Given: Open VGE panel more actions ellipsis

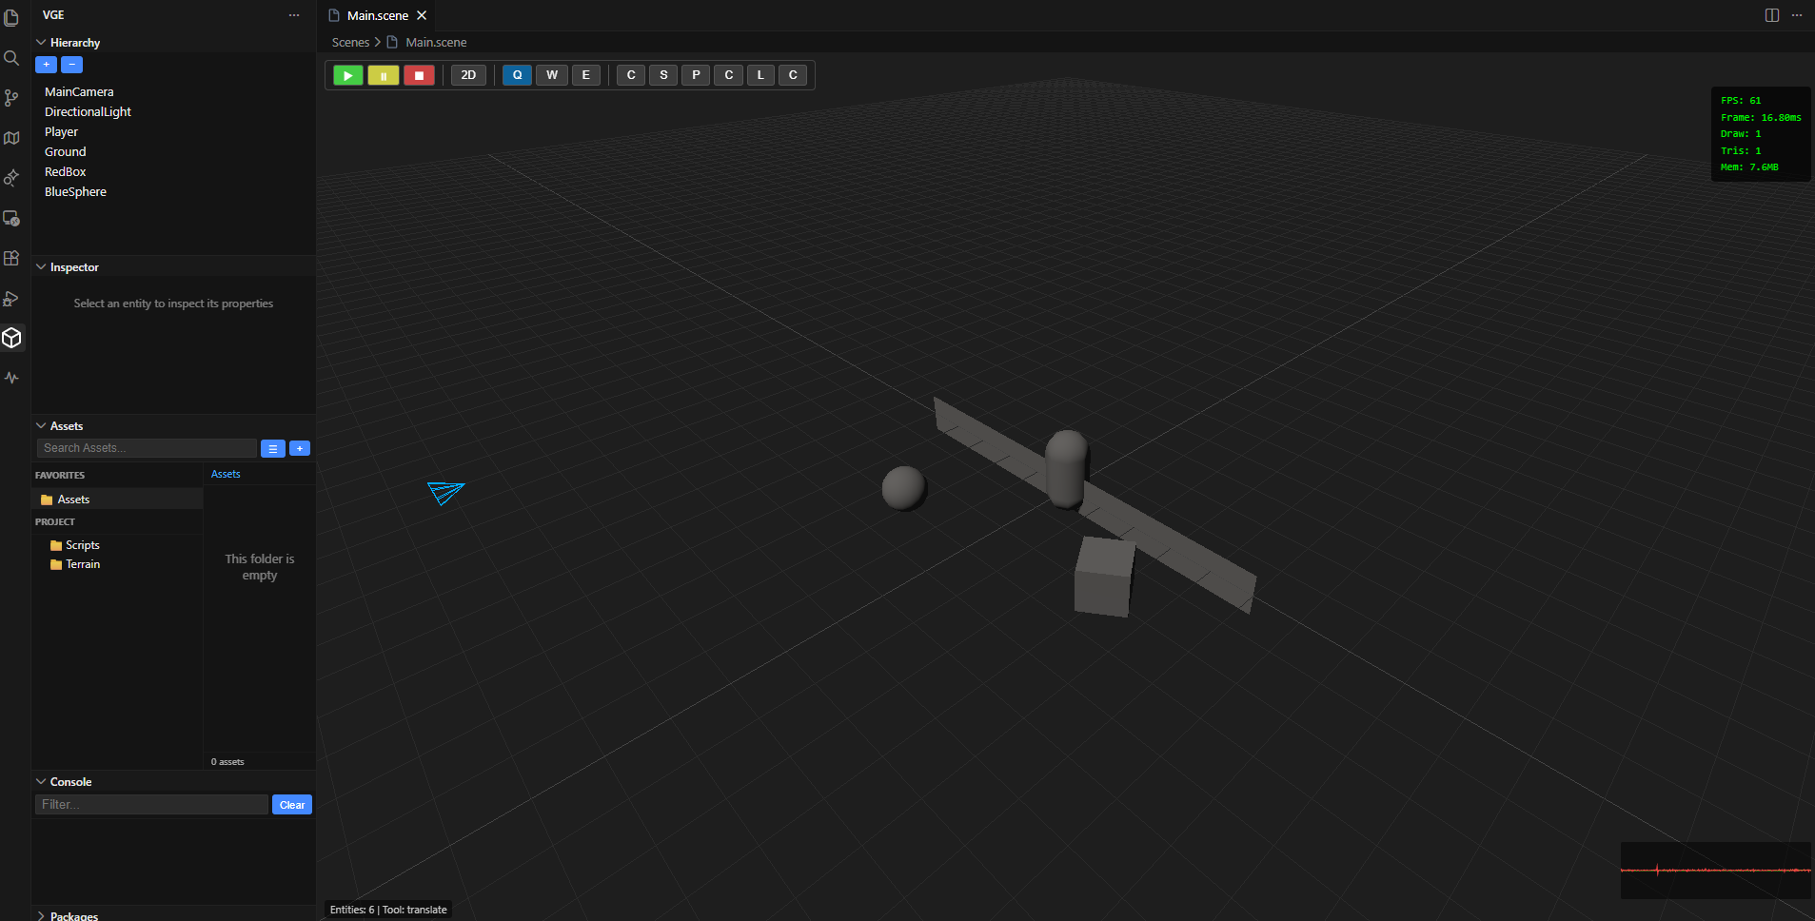Looking at the screenshot, I should click(294, 15).
